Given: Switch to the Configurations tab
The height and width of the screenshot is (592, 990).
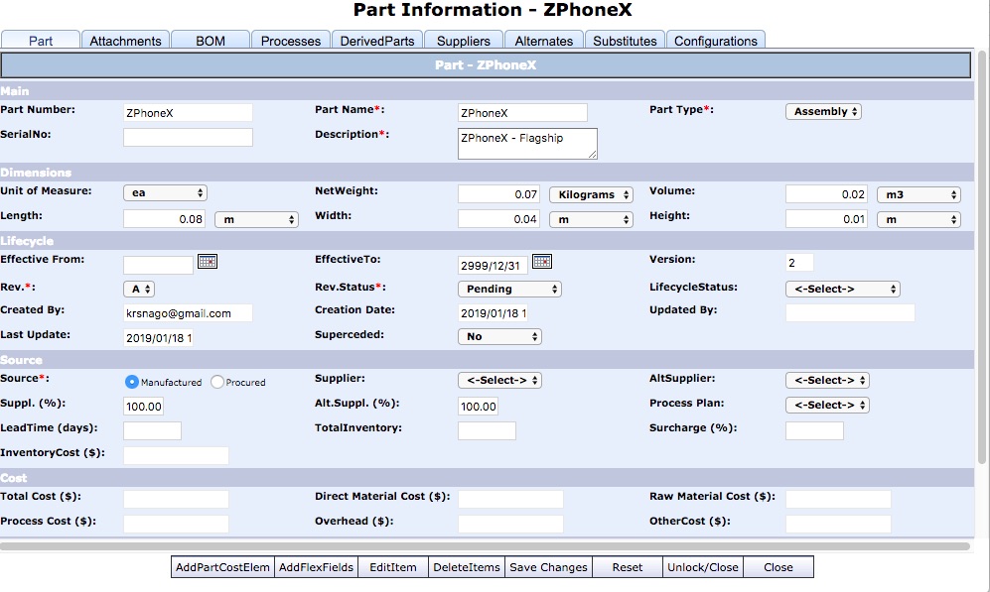Looking at the screenshot, I should (x=715, y=41).
